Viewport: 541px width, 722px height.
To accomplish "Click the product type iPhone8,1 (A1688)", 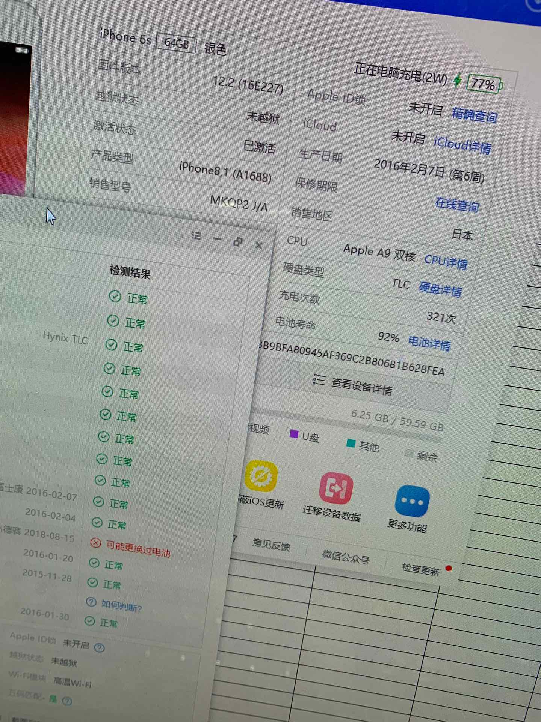I will pos(225,173).
